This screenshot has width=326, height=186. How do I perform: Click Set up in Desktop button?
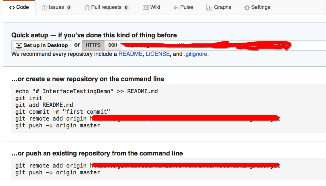42,45
